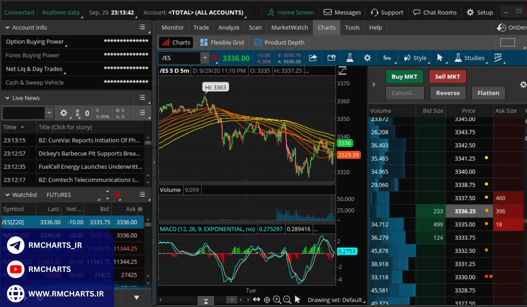Click the share chart icon
Viewport: 527px width, 307px height.
(313, 57)
